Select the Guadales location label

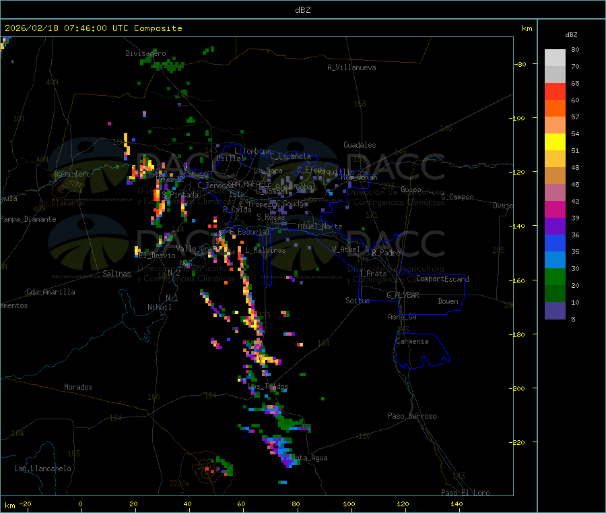coord(360,145)
